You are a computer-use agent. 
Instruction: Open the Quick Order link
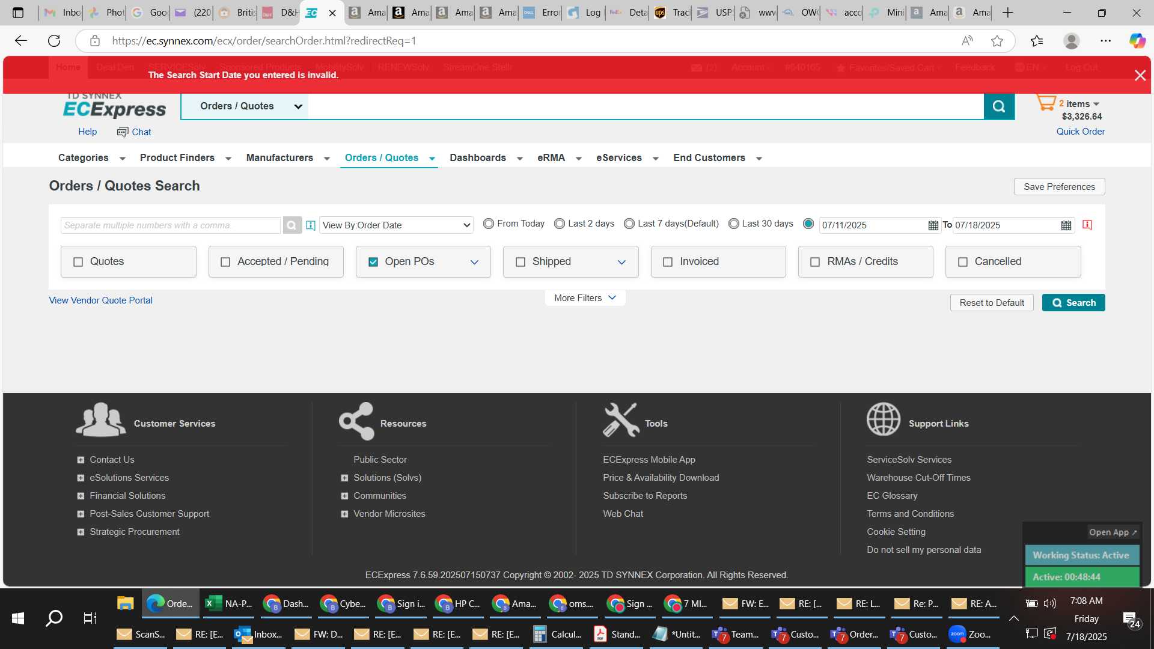coord(1080,132)
